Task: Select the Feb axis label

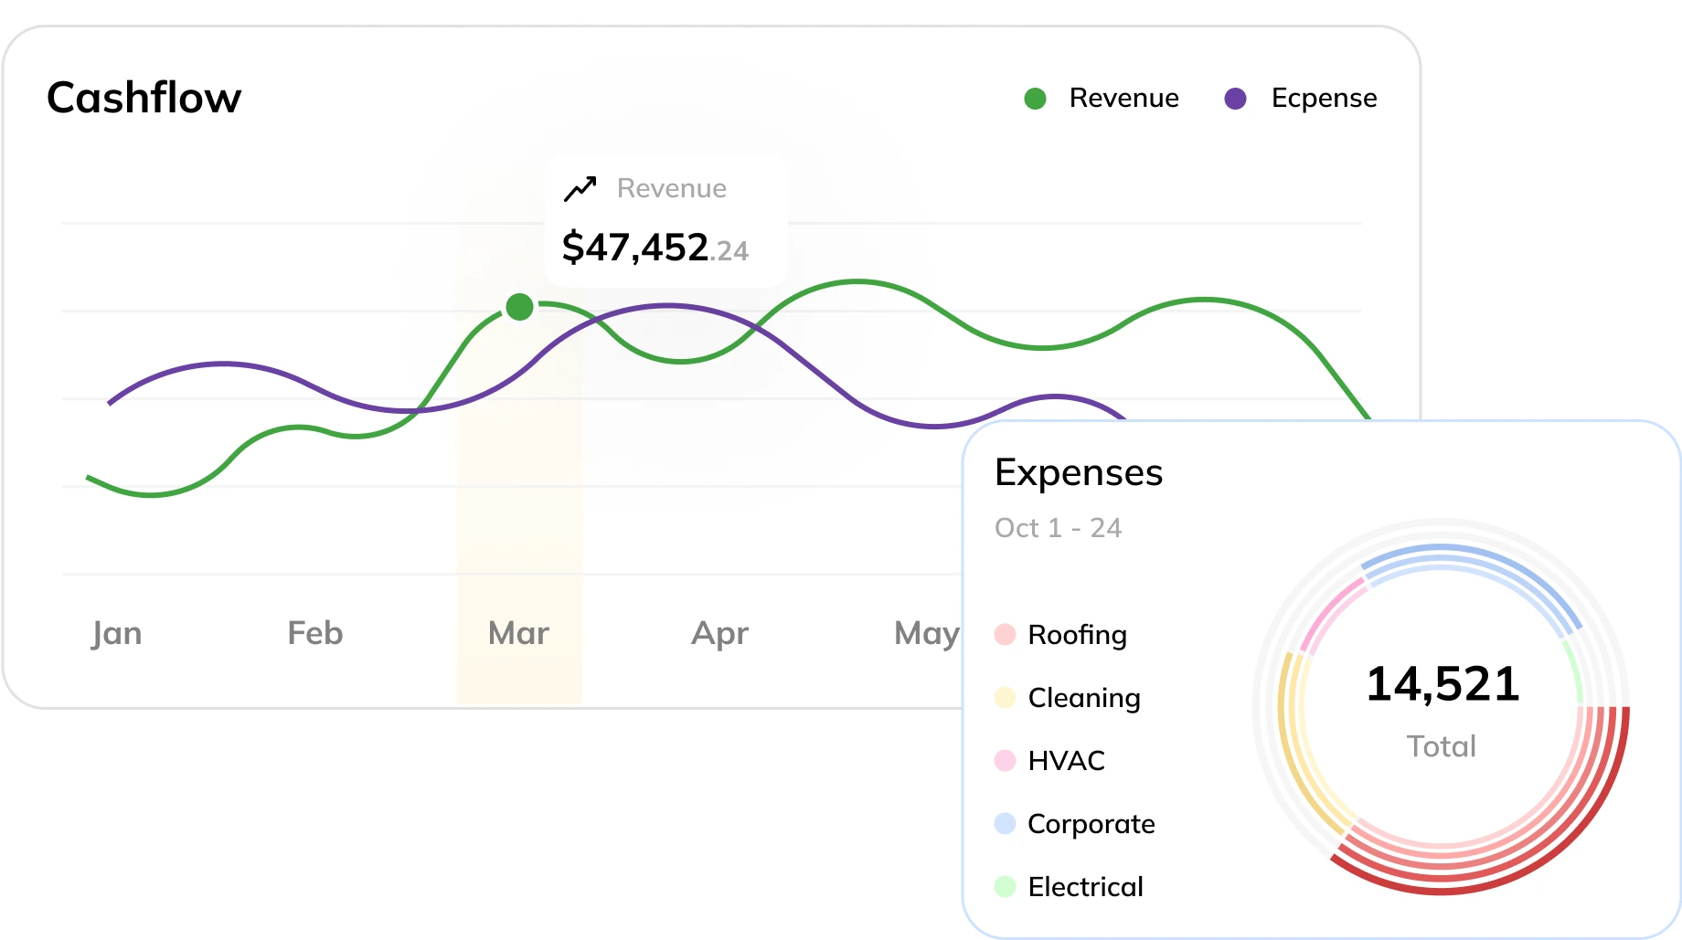Action: (x=314, y=633)
